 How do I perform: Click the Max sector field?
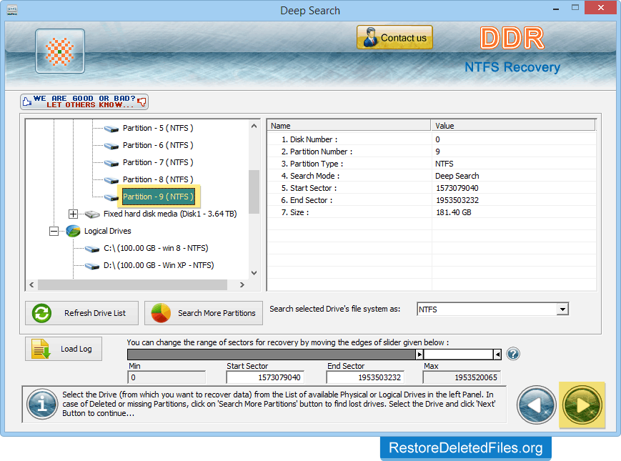[462, 377]
